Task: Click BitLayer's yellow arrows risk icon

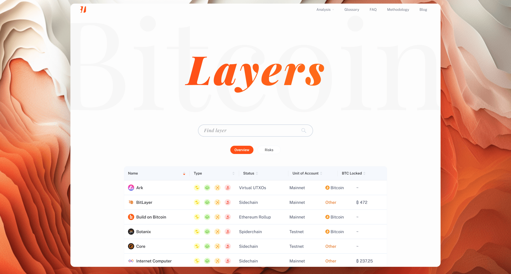Action: point(197,202)
